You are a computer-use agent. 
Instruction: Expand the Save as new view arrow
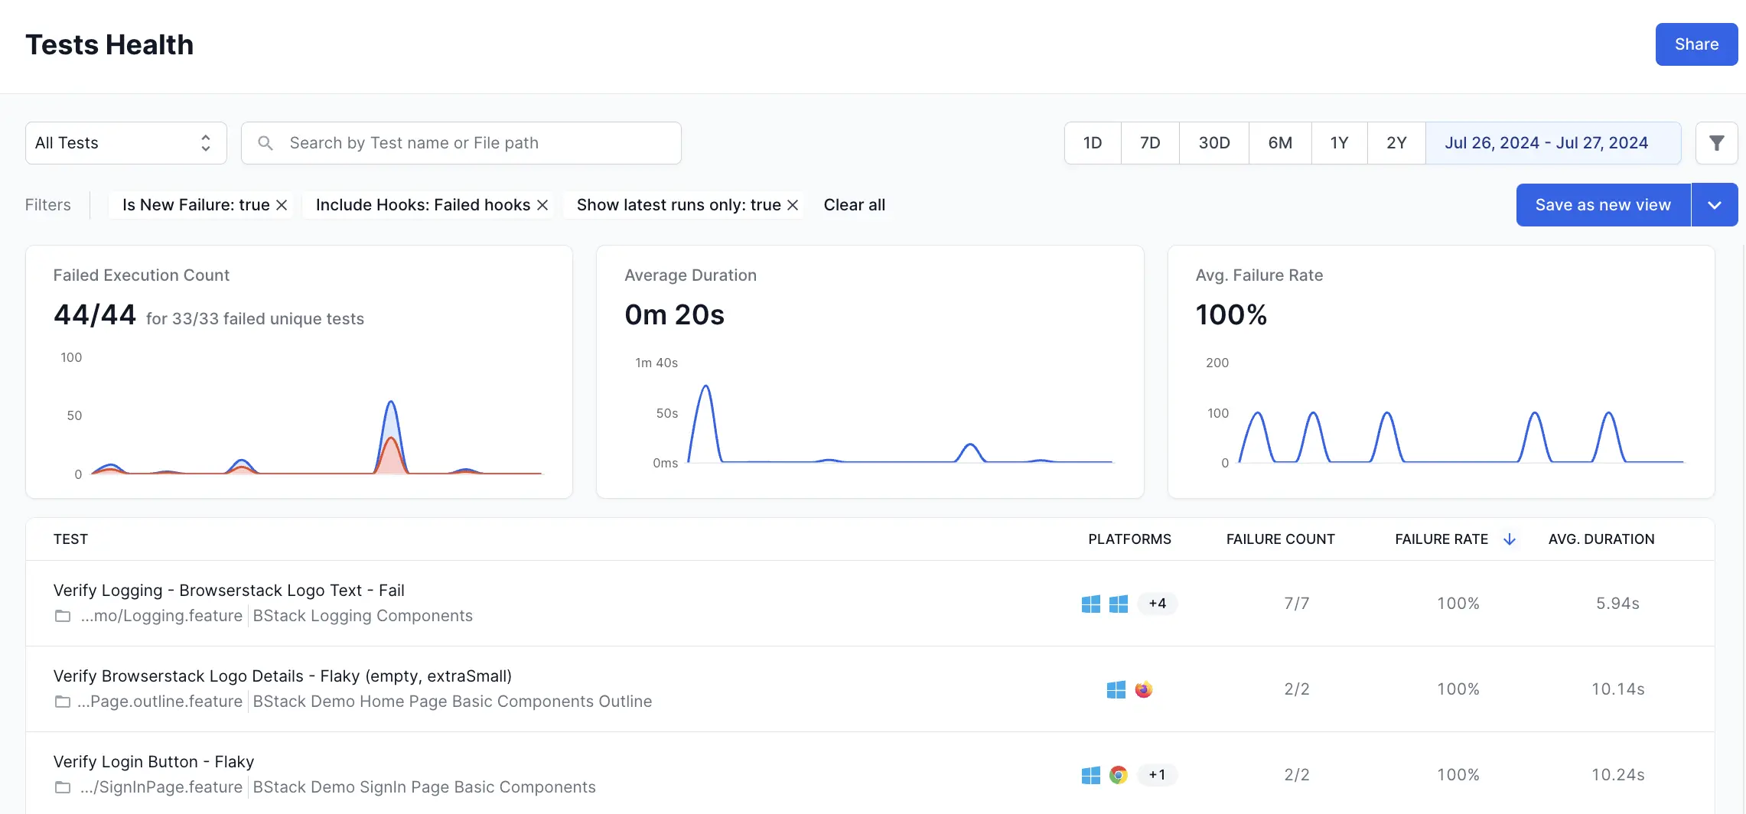(x=1714, y=205)
